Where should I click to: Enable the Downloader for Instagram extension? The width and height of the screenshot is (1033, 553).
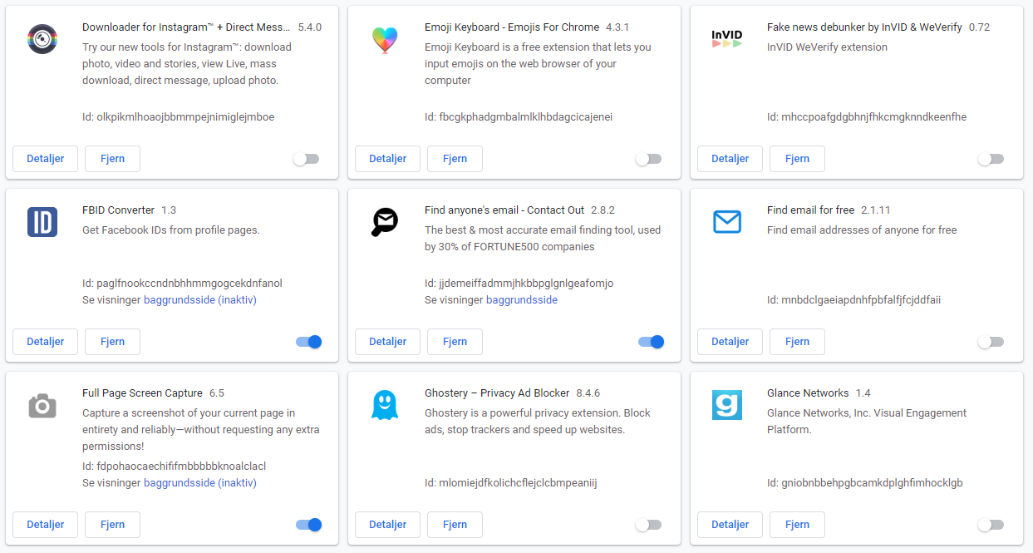point(306,159)
